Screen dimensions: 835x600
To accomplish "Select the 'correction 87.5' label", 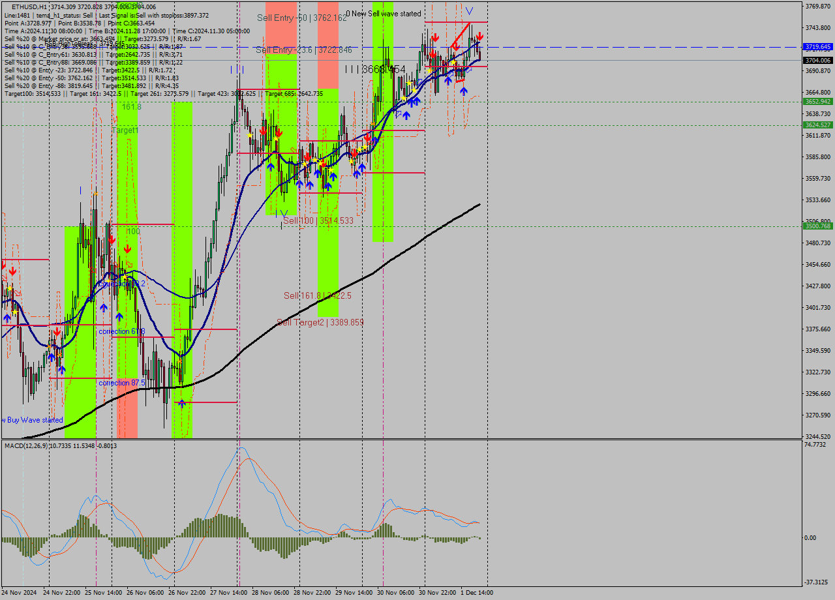I will [121, 383].
